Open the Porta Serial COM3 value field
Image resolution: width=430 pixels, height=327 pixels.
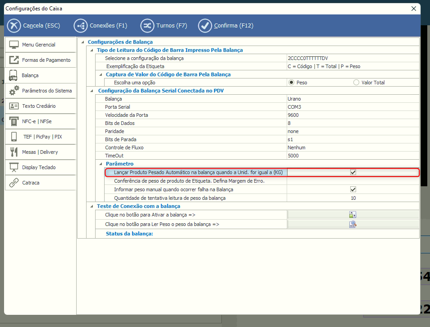click(x=352, y=107)
